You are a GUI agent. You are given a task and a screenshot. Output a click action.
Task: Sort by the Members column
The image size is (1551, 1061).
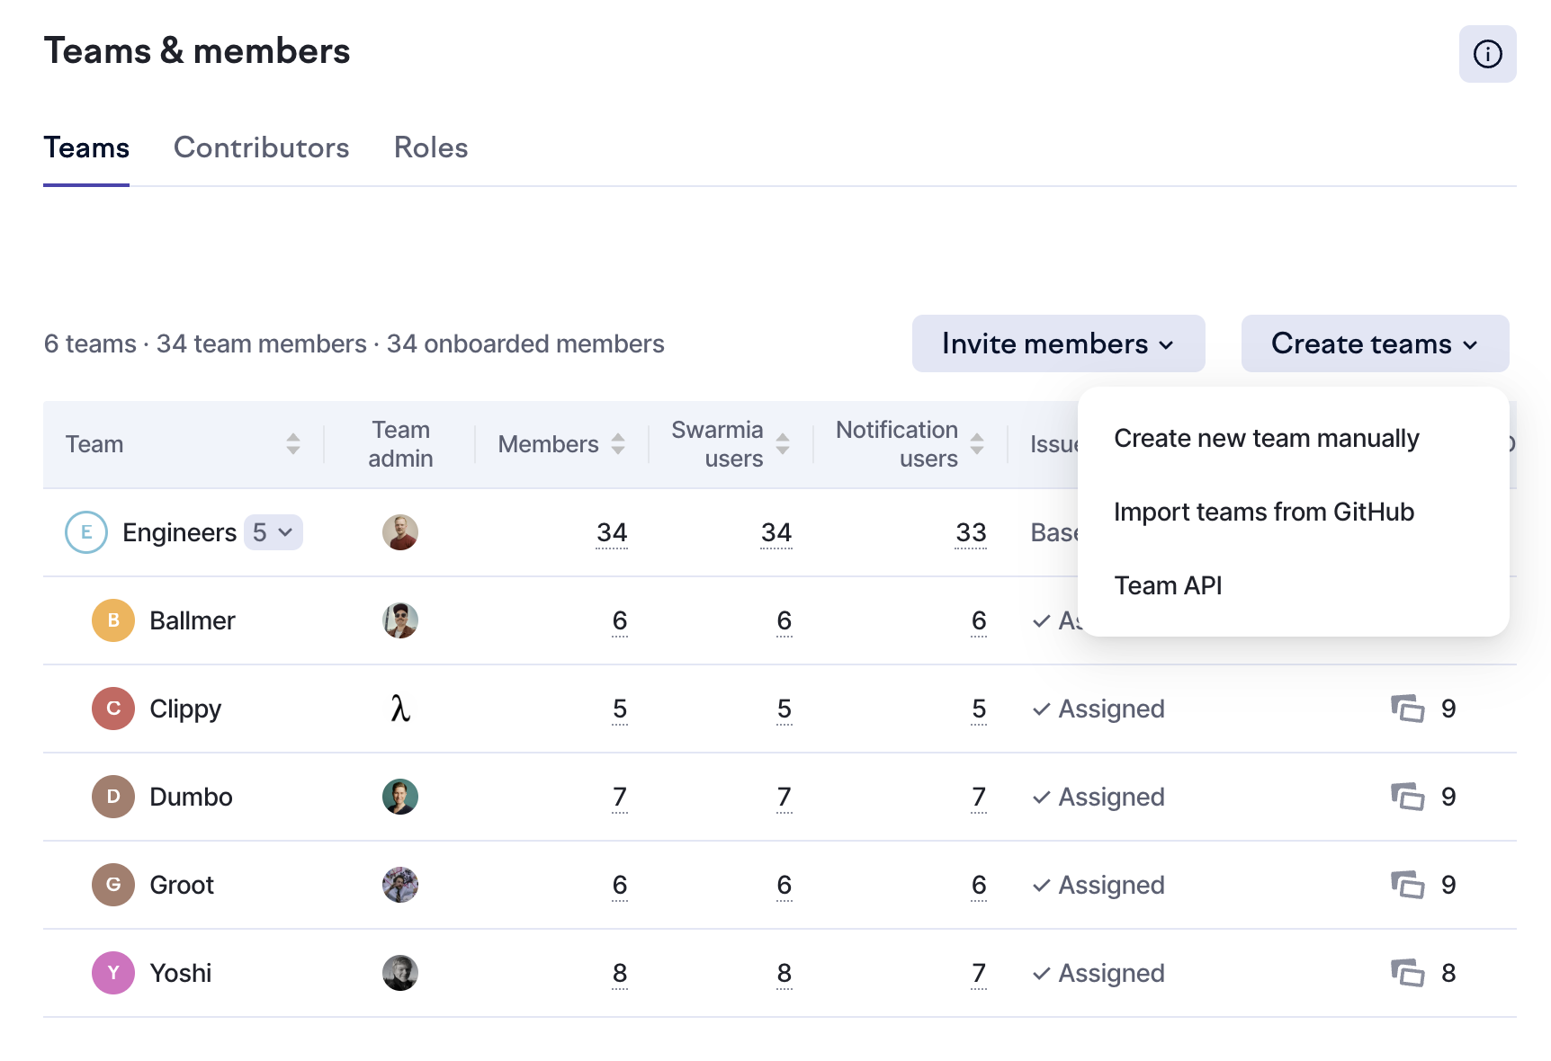(x=617, y=444)
